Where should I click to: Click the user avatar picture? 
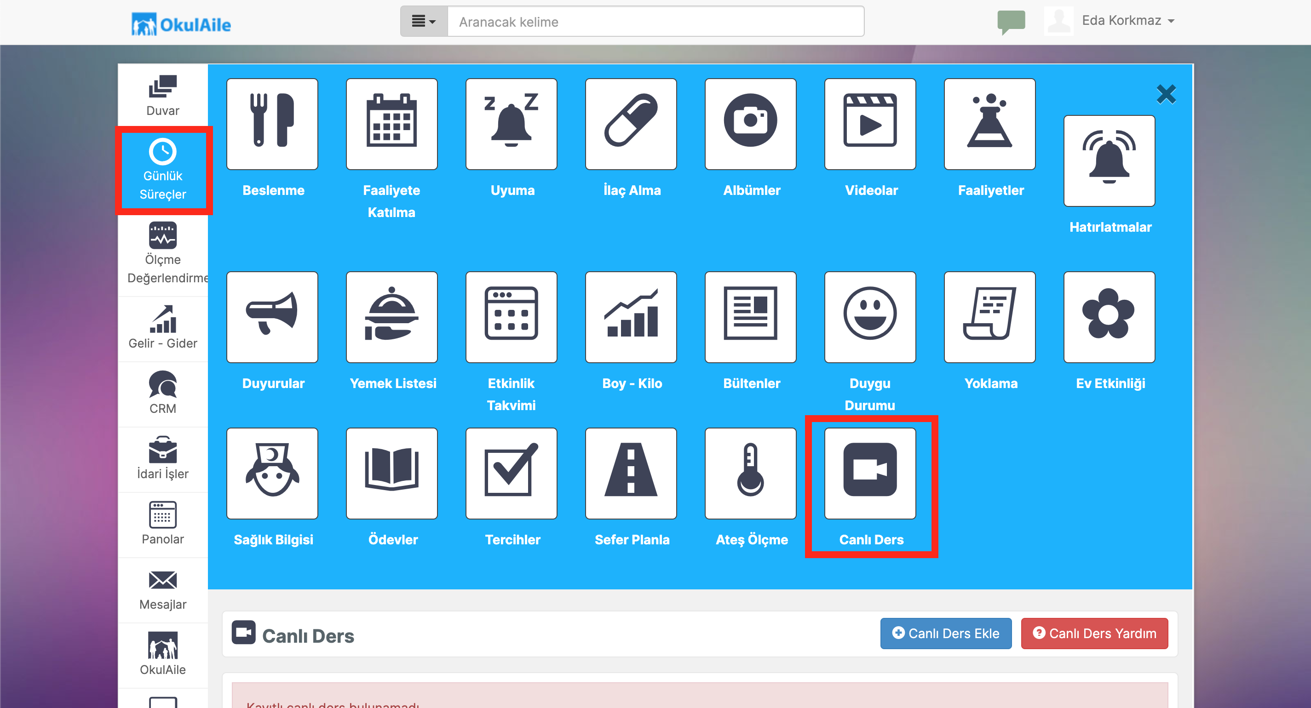1058,21
